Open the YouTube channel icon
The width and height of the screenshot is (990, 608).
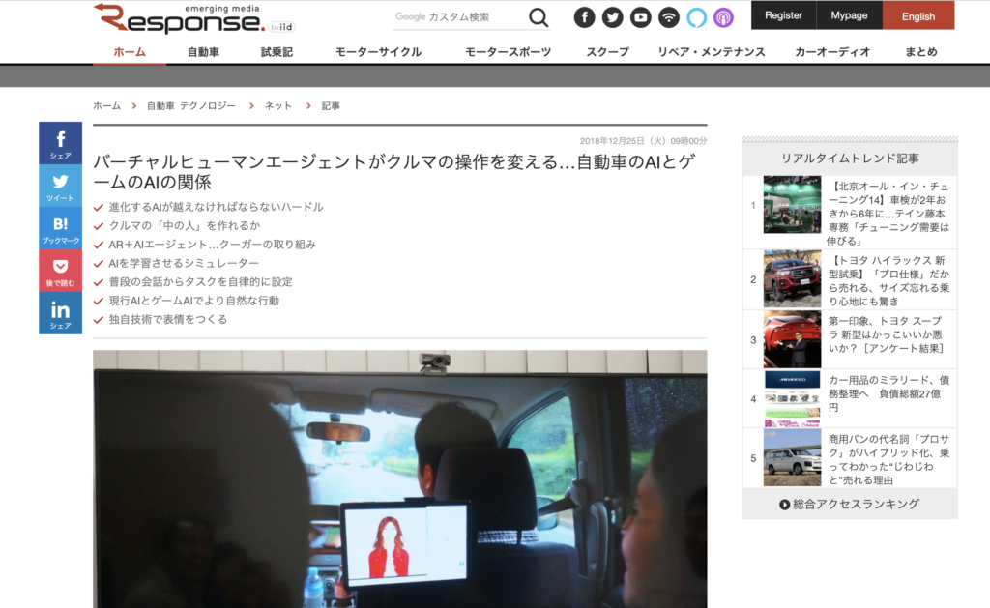click(640, 16)
